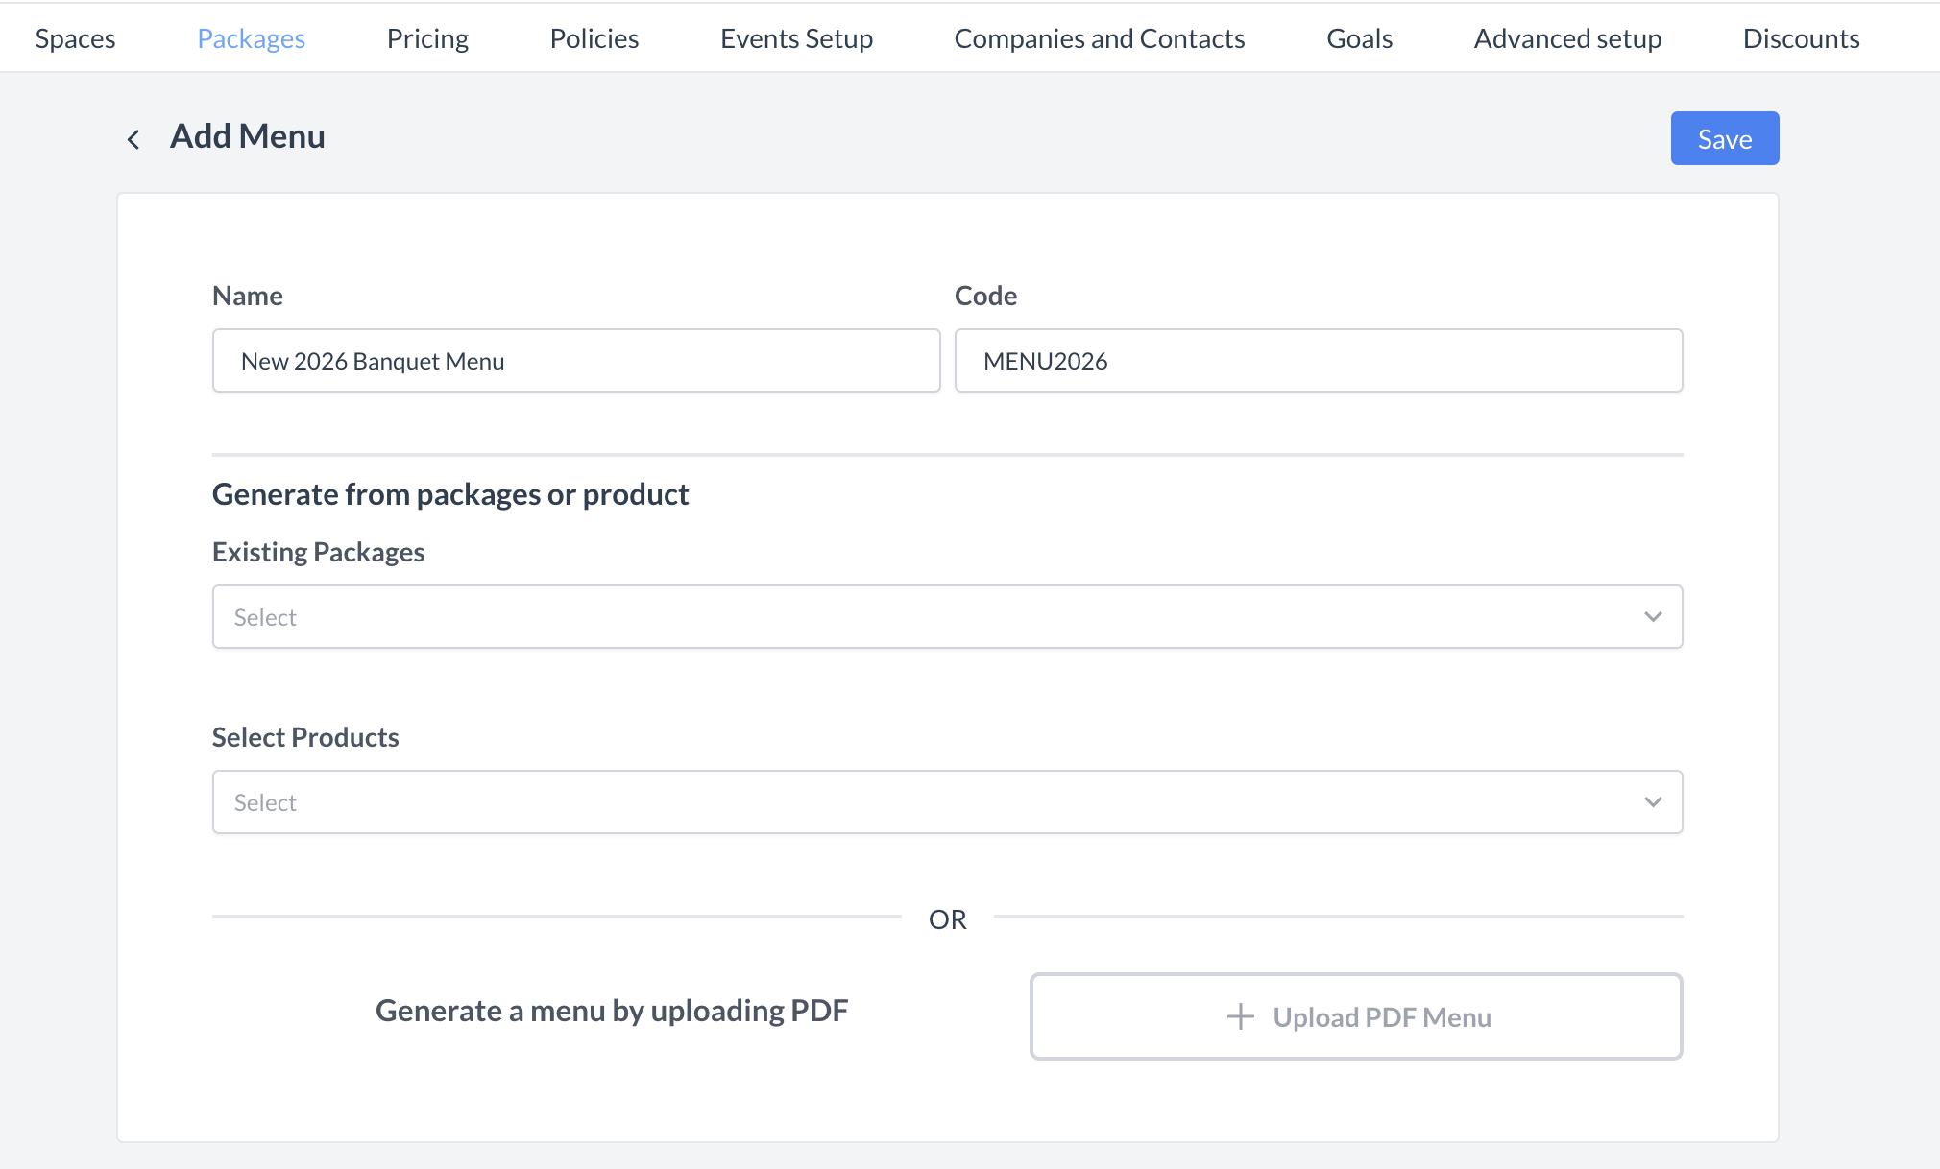Open the Policies section

(x=594, y=37)
